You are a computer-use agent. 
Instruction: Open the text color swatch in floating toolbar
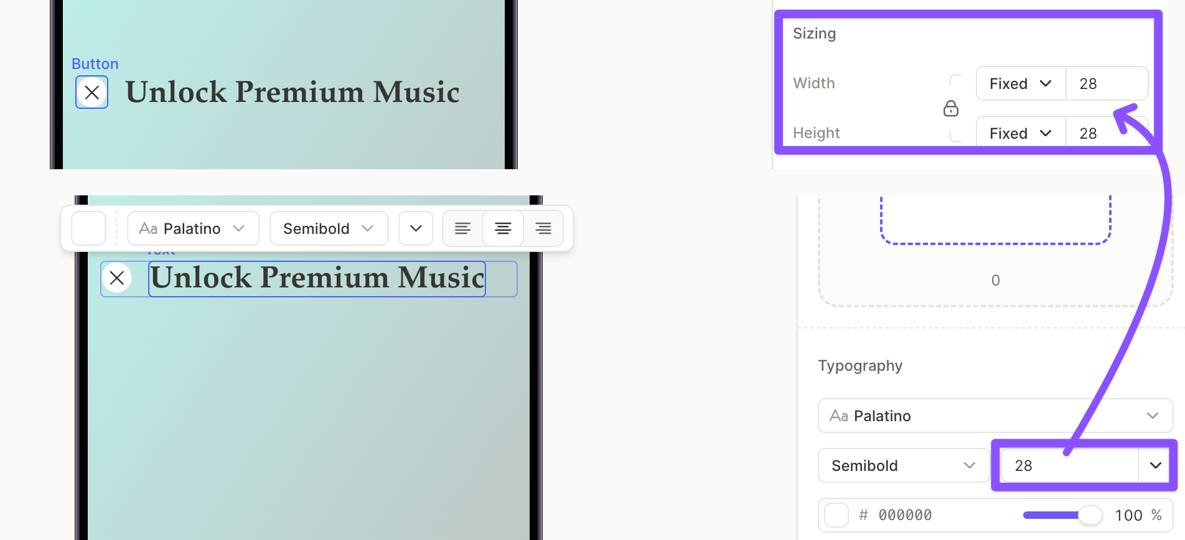coord(88,228)
